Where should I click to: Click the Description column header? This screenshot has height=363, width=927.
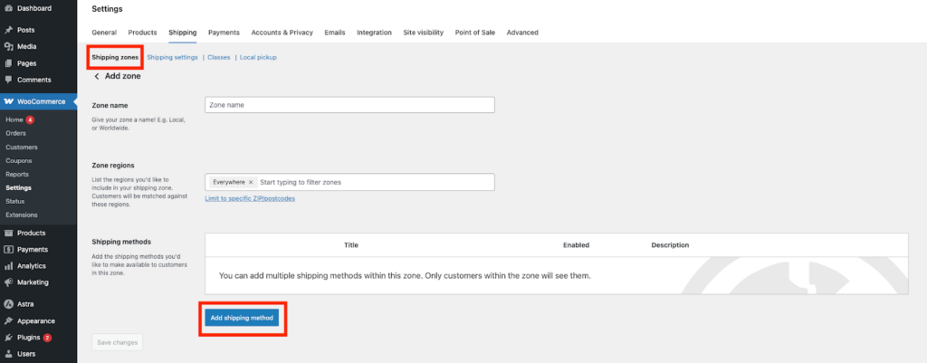(x=671, y=244)
